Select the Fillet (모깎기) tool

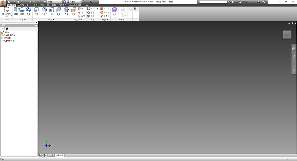(44, 12)
